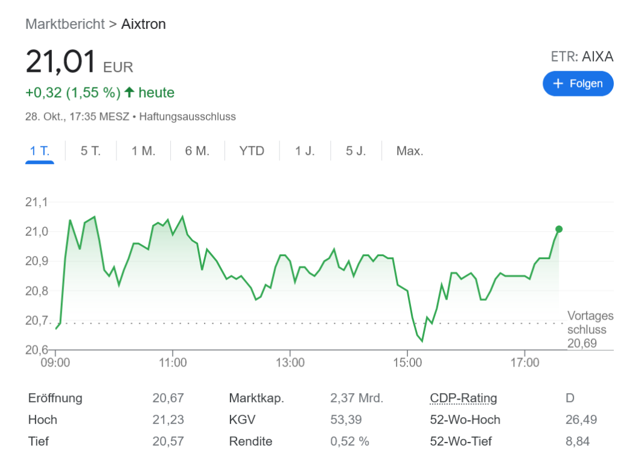
Task: Switch to the 1 T. time range
Action: (40, 151)
